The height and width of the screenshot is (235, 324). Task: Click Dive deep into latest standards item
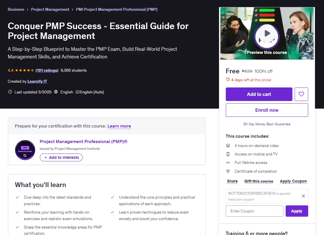pos(58,201)
